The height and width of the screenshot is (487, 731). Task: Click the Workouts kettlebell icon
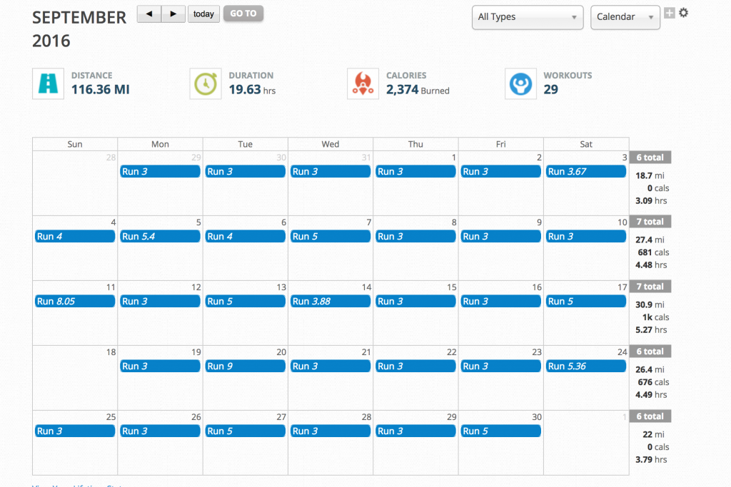click(x=520, y=84)
